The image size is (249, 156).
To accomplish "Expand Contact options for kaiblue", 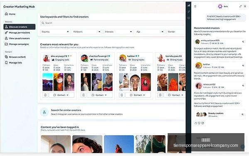I will pyautogui.click(x=138, y=95).
